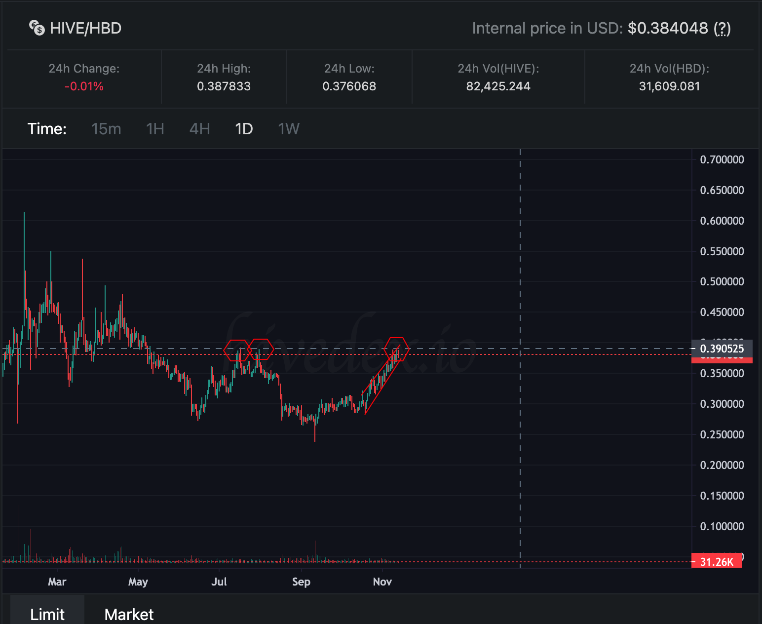Select the 15m time interval
This screenshot has width=762, height=624.
106,129
